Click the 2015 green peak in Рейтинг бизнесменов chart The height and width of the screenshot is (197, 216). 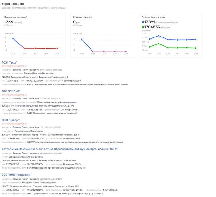pos(159,44)
